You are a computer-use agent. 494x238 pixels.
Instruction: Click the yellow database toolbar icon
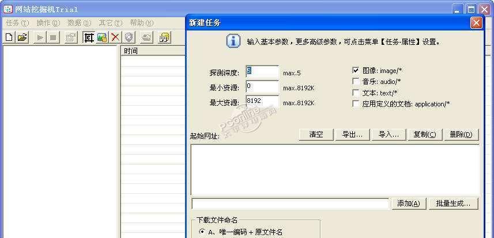tap(164, 38)
